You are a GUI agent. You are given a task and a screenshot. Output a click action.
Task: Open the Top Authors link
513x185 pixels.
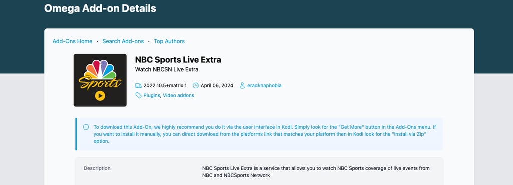click(169, 41)
